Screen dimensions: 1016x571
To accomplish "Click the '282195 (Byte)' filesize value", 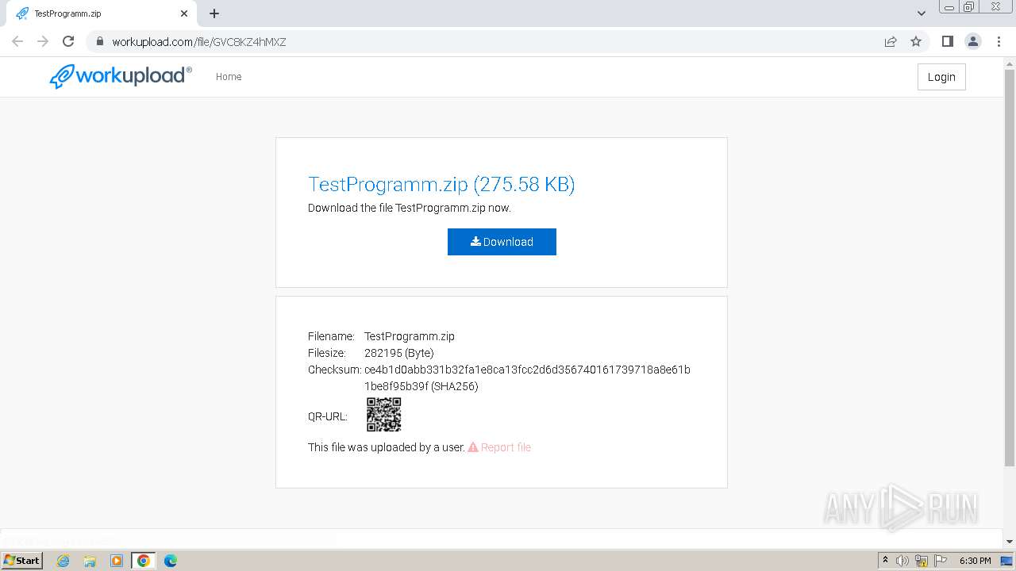I will pos(399,353).
